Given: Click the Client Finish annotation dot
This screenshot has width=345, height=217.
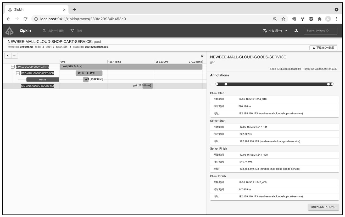Looking at the screenshot, I should (332, 84).
